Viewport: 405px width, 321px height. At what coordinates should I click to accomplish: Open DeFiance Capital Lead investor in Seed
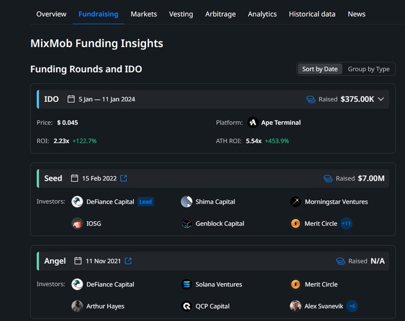click(110, 202)
